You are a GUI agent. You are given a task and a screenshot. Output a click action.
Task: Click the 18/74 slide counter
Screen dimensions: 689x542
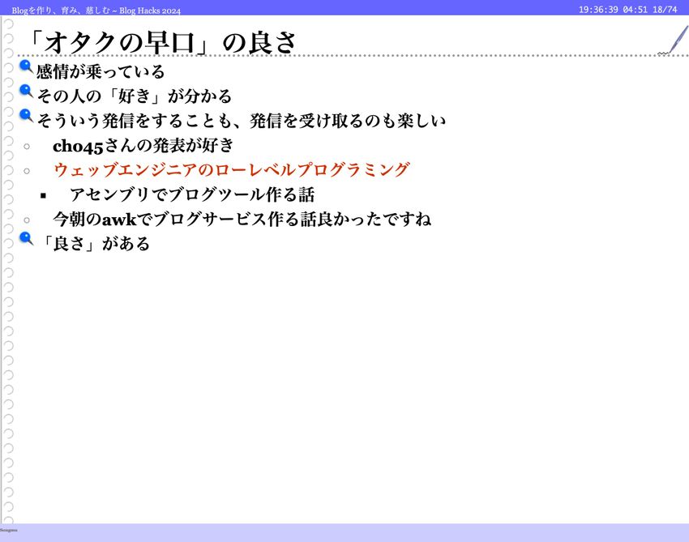664,10
